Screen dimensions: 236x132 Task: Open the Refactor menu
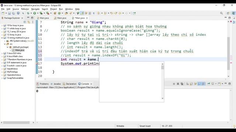tap(25, 9)
